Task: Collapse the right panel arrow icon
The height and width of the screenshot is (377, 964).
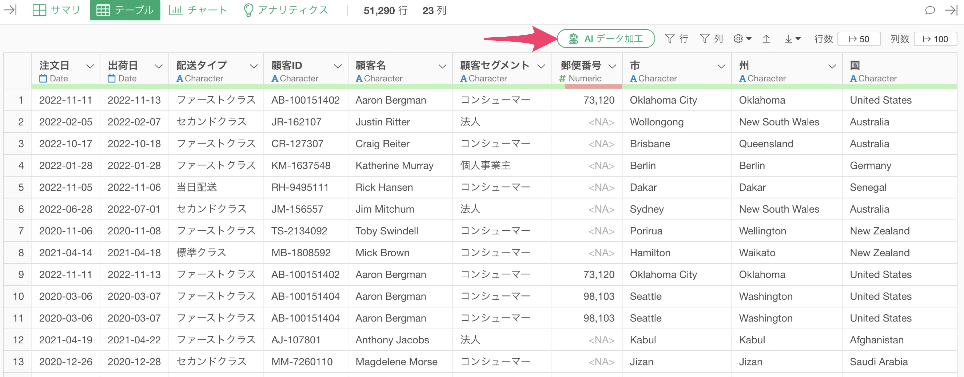Action: pyautogui.click(x=951, y=10)
